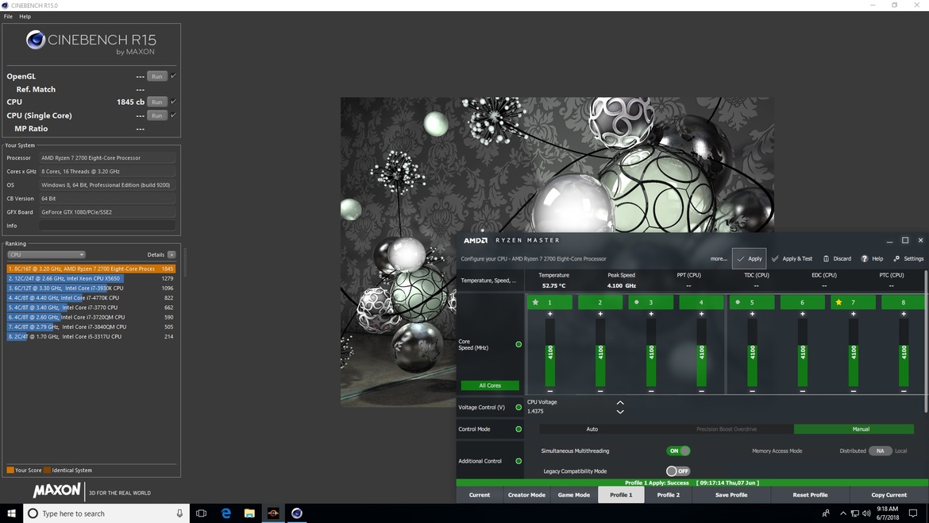Toggle the Core Speed green indicator
Screen dimensions: 929x523
coord(518,344)
